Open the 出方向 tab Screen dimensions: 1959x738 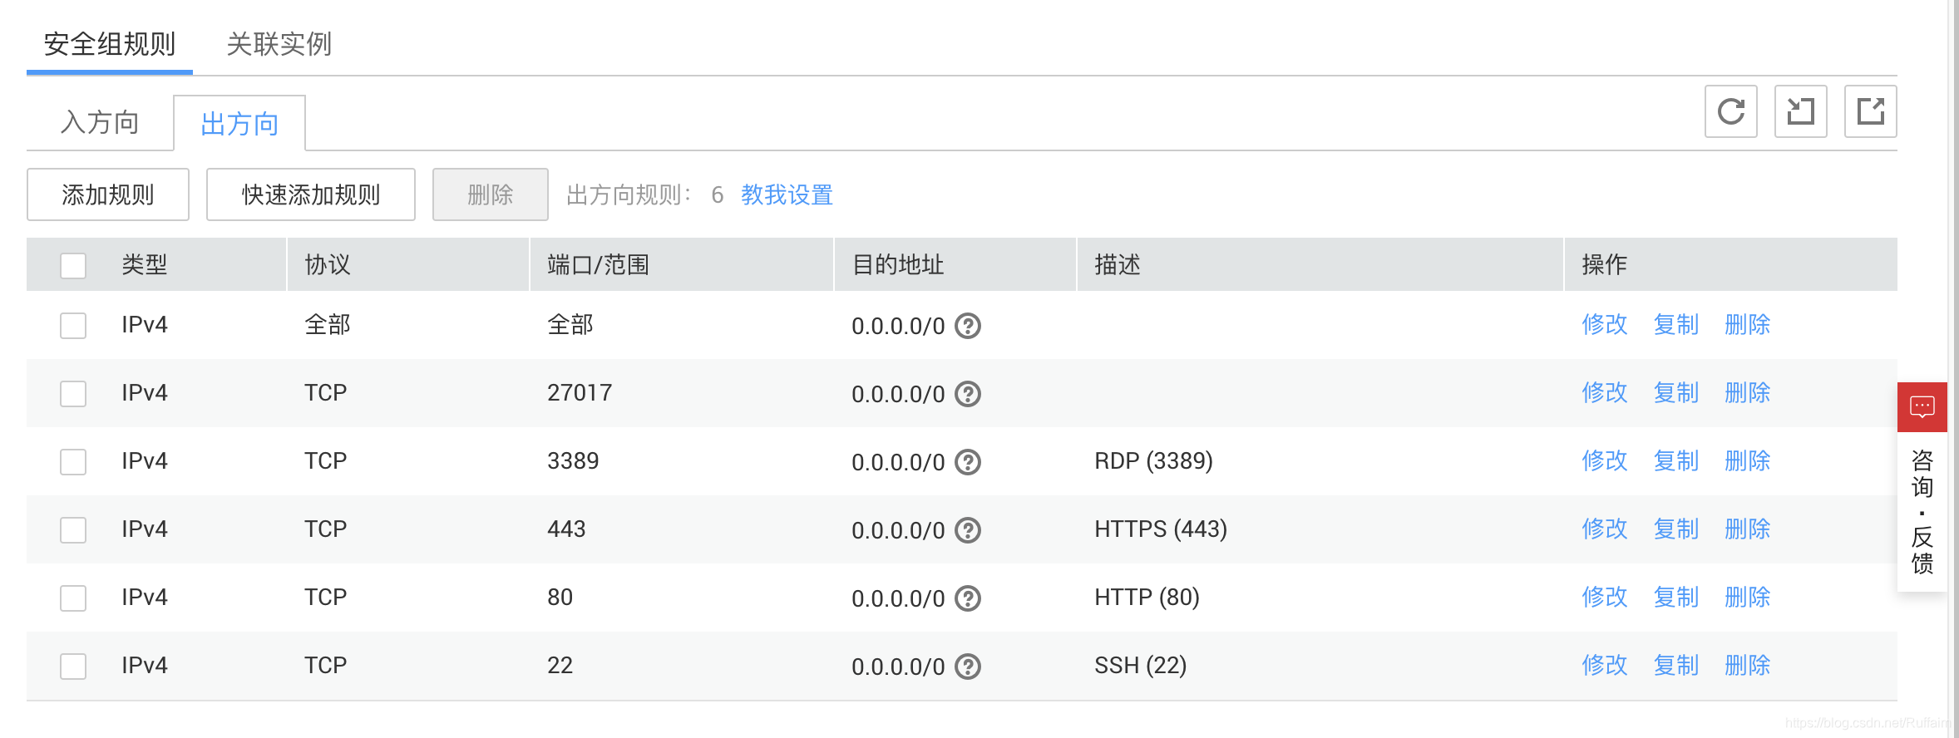tap(239, 124)
